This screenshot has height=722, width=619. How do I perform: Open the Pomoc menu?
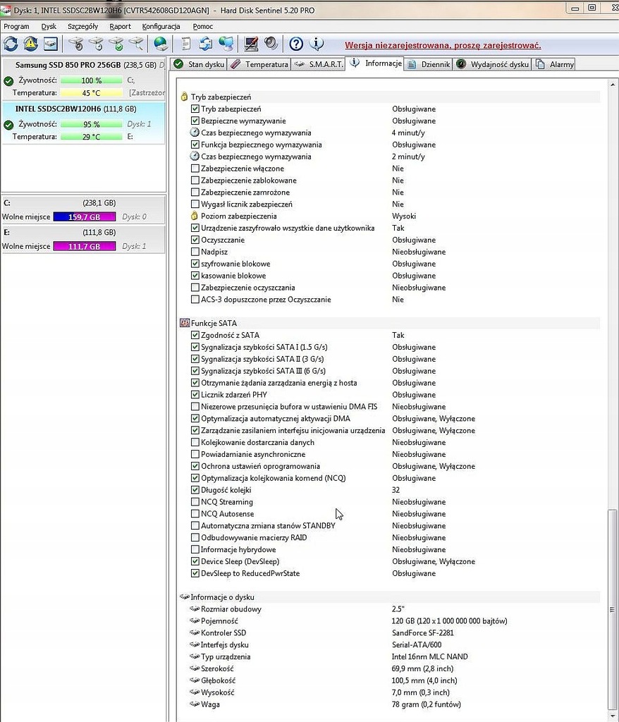202,27
